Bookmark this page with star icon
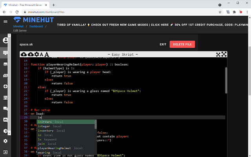Screen dimensions: 251x157 pyautogui.click(x=220, y=12)
